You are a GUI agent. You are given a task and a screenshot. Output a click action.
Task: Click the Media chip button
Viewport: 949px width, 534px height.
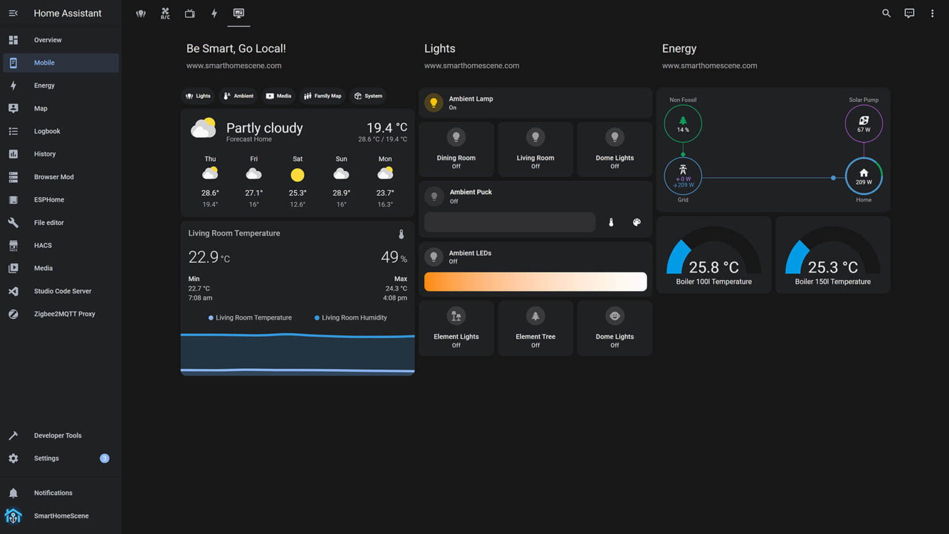coord(278,96)
